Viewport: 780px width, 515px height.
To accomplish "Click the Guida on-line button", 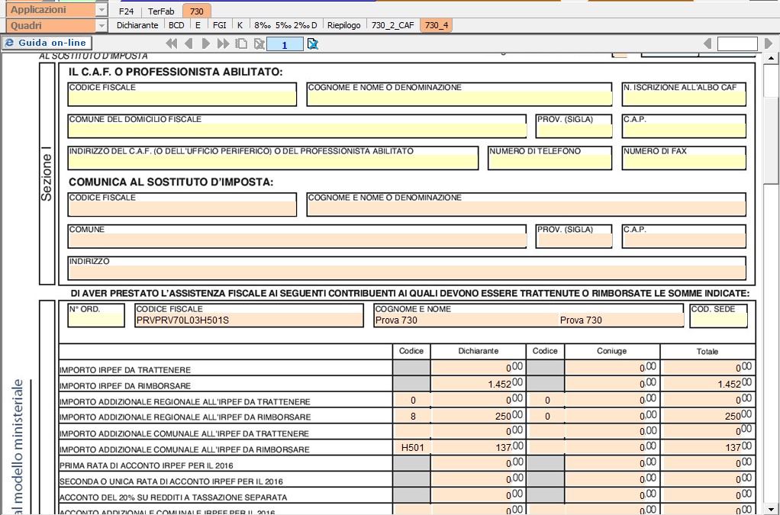I will [x=47, y=43].
